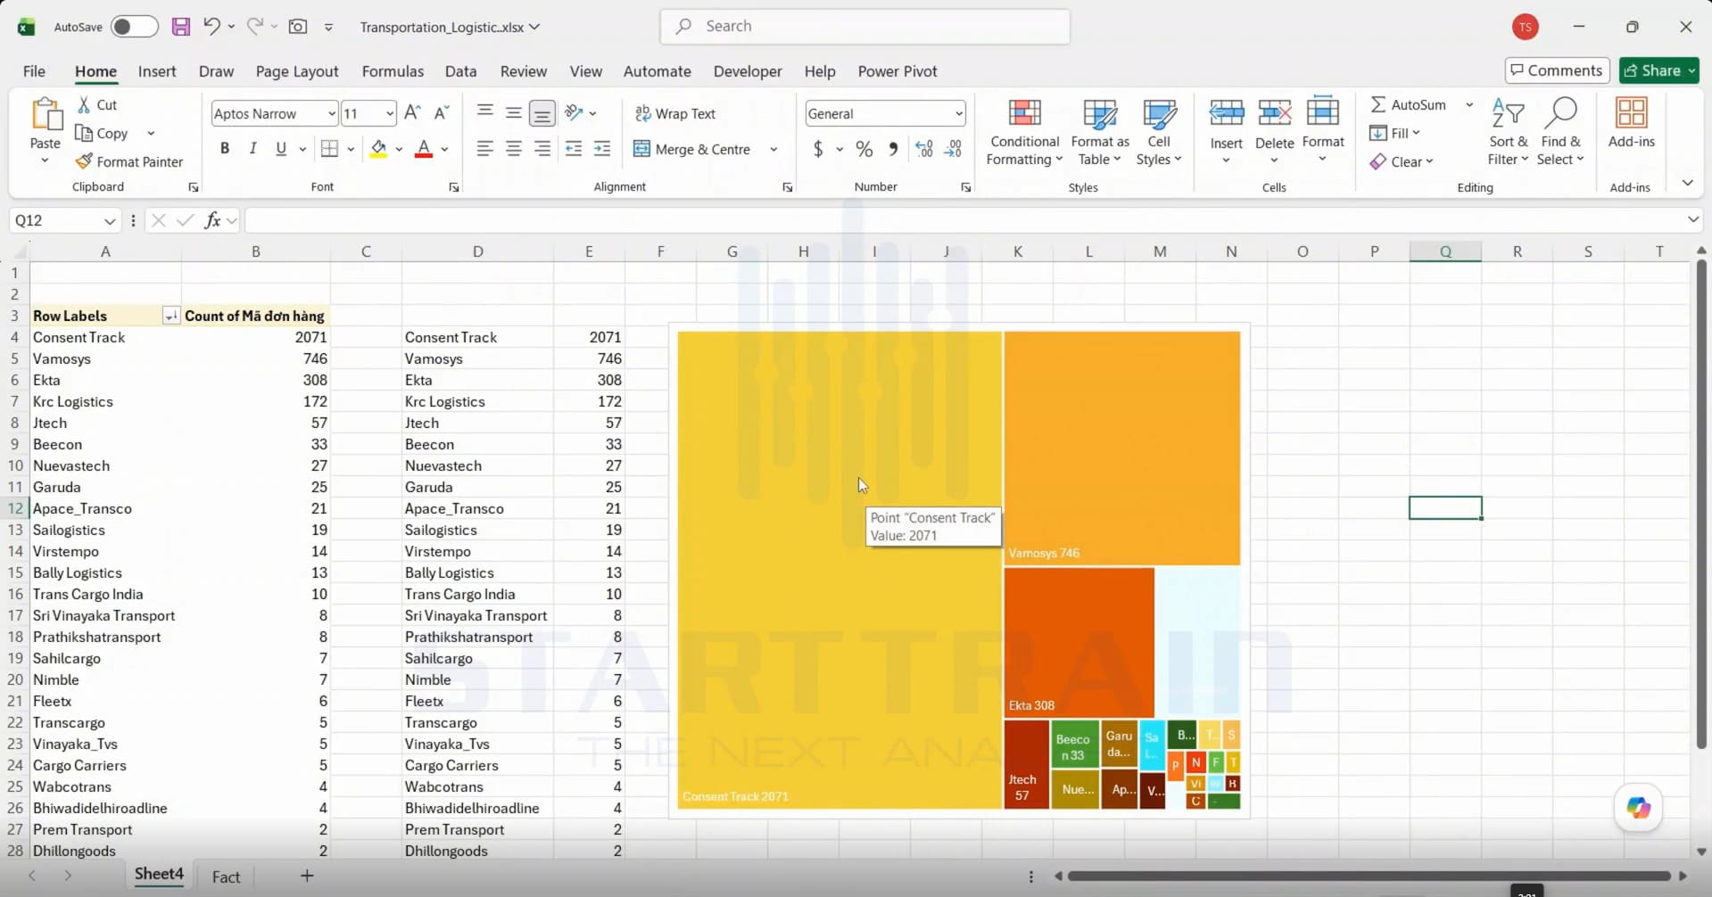This screenshot has width=1712, height=897.
Task: Toggle Bold formatting
Action: point(225,149)
